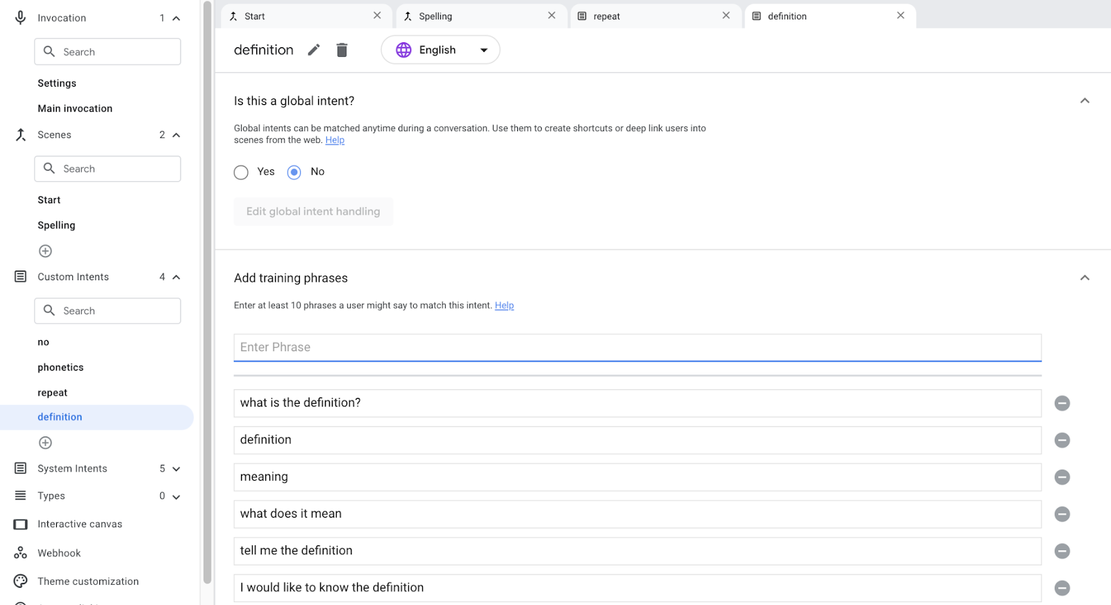This screenshot has width=1111, height=605.
Task: Open Theme customization
Action: point(87,581)
